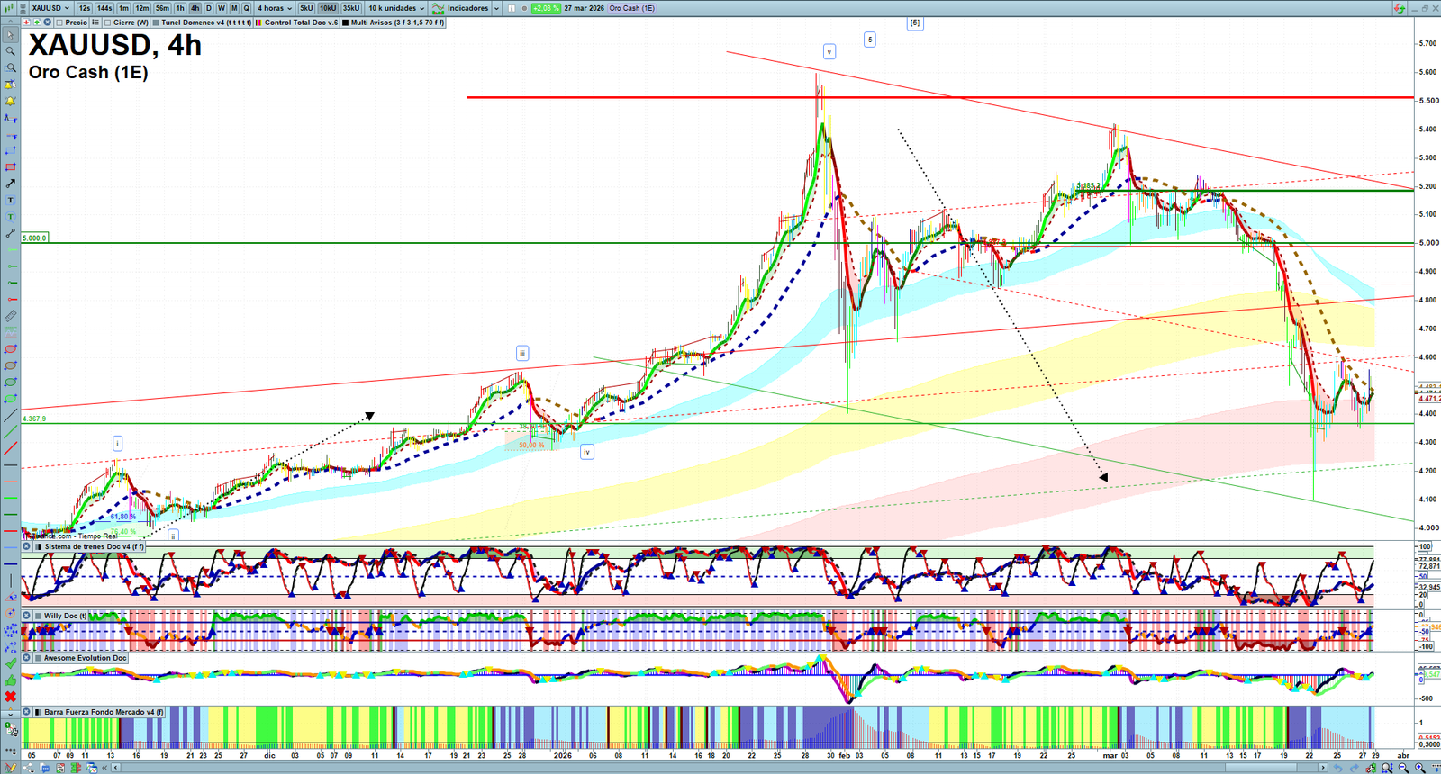The height and width of the screenshot is (774, 1441).
Task: Close the Awesome Evolution Doc panel
Action: click(27, 658)
